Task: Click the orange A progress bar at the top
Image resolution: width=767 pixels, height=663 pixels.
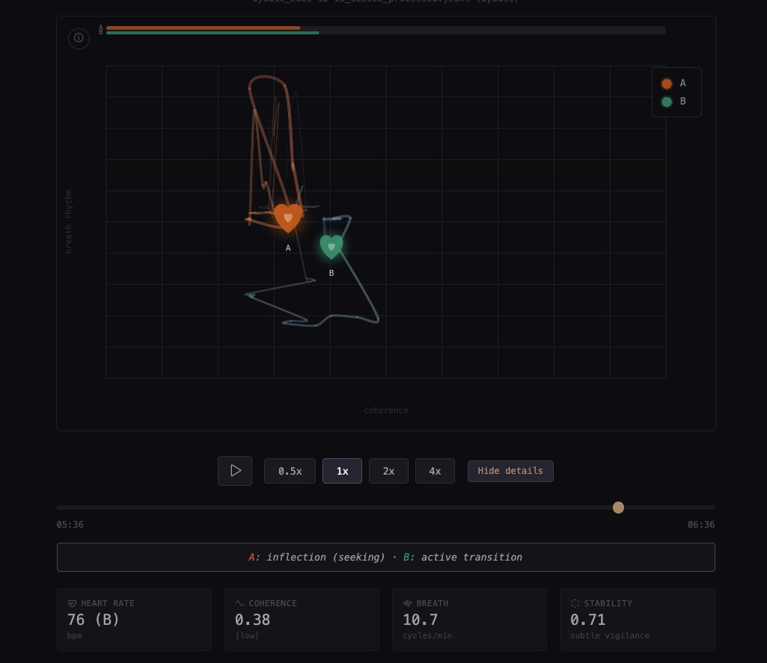Action: click(203, 28)
